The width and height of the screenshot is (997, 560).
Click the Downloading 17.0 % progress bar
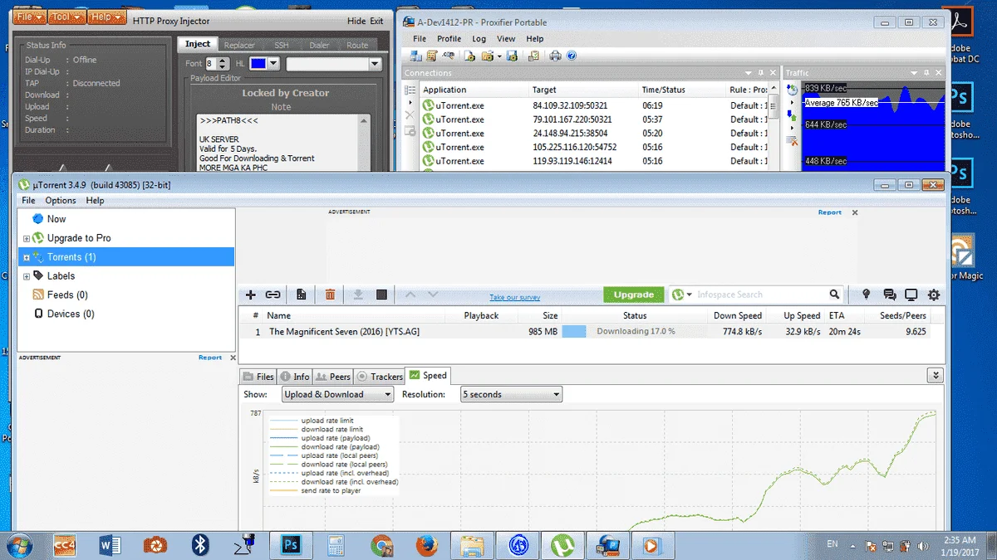(636, 331)
